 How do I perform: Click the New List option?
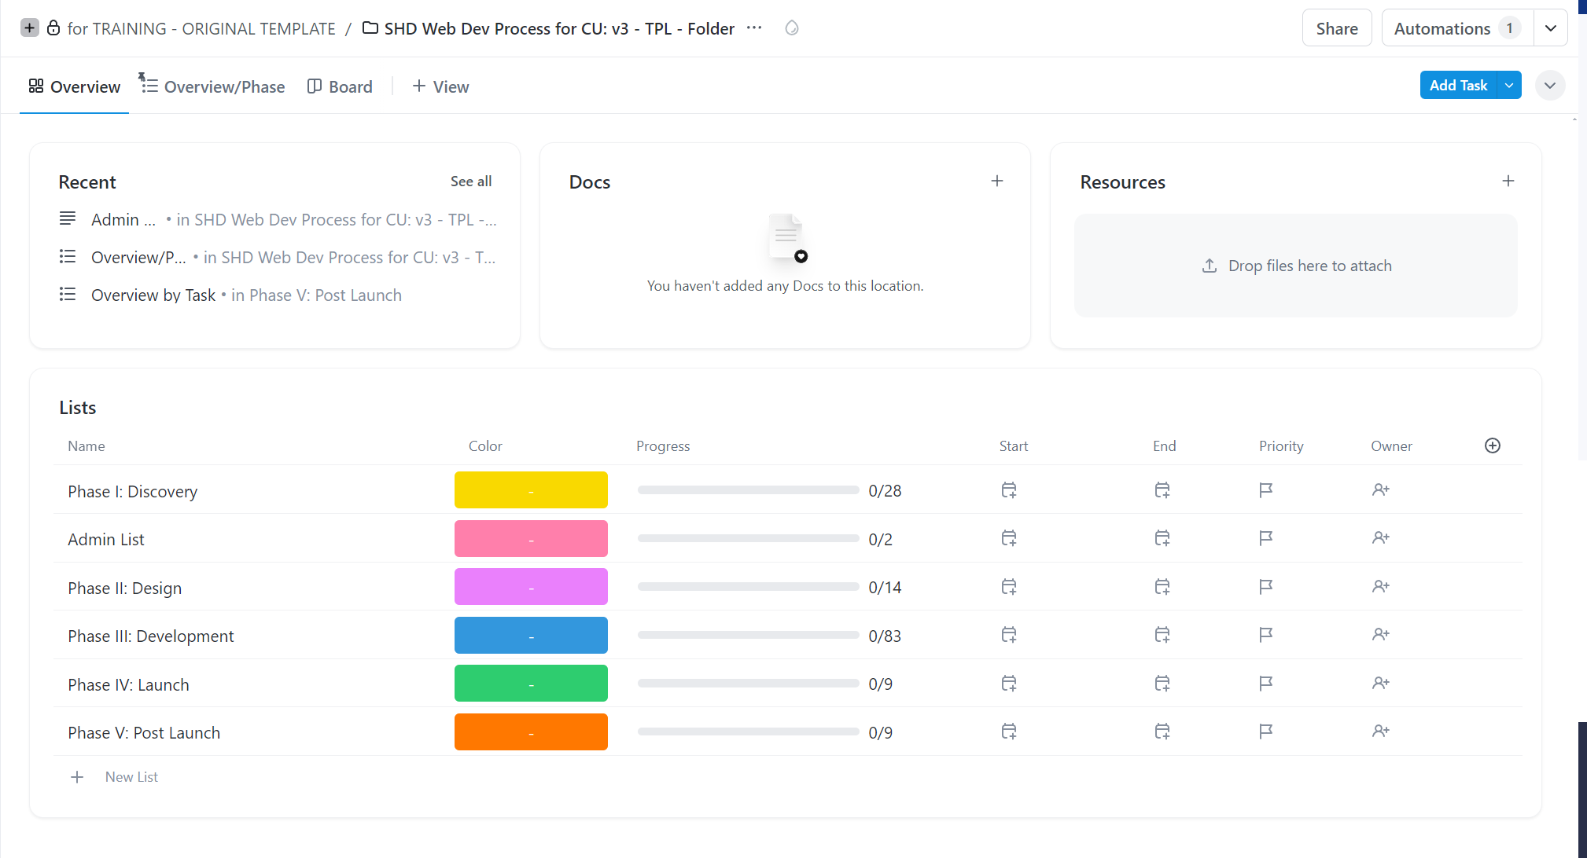(131, 776)
